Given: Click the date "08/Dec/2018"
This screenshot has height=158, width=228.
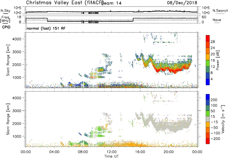Looking at the screenshot, I should point(182,3).
